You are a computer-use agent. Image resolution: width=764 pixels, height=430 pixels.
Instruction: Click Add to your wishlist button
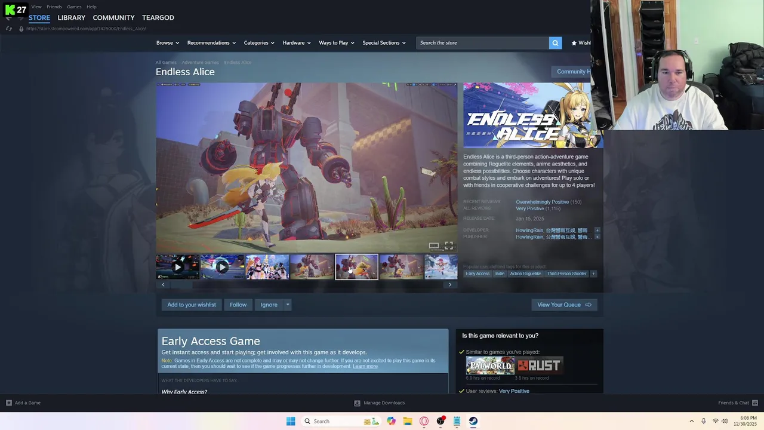coord(192,305)
